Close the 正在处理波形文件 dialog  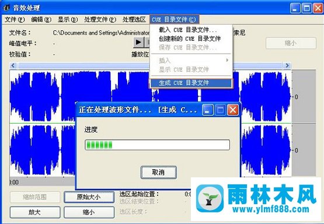(x=233, y=110)
